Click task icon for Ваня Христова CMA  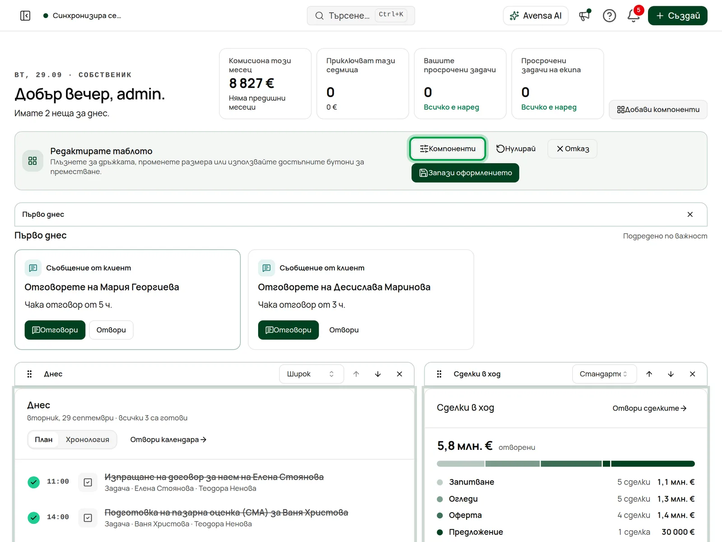point(88,518)
